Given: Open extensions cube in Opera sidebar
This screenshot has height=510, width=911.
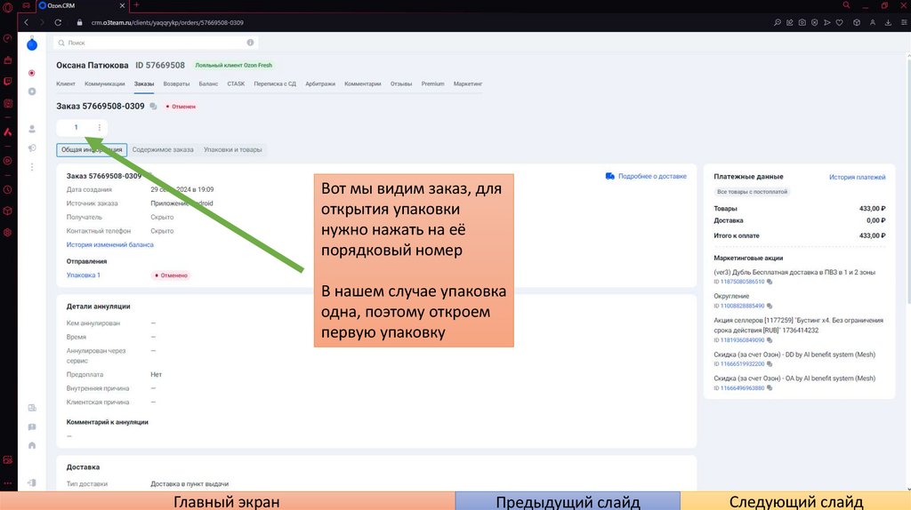Looking at the screenshot, I should (x=7, y=211).
